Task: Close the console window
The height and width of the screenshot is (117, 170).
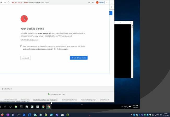Action: point(131,22)
